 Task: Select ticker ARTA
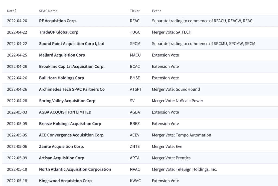[x=135, y=158]
